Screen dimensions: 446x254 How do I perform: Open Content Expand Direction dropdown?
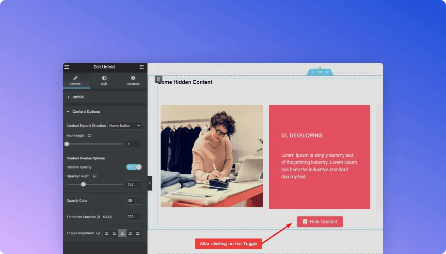click(124, 125)
